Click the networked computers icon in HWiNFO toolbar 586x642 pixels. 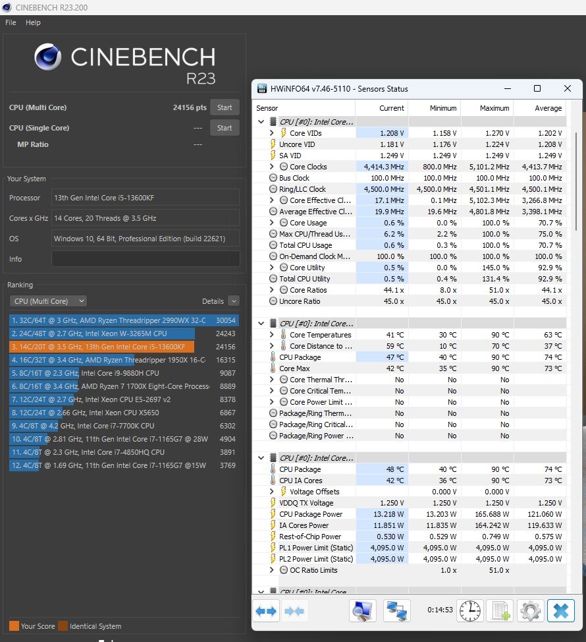click(396, 611)
